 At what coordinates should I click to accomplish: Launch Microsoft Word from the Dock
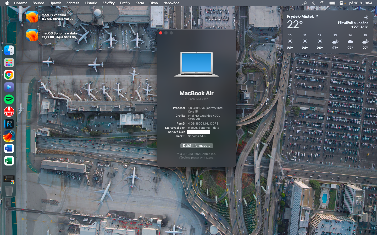[9, 149]
